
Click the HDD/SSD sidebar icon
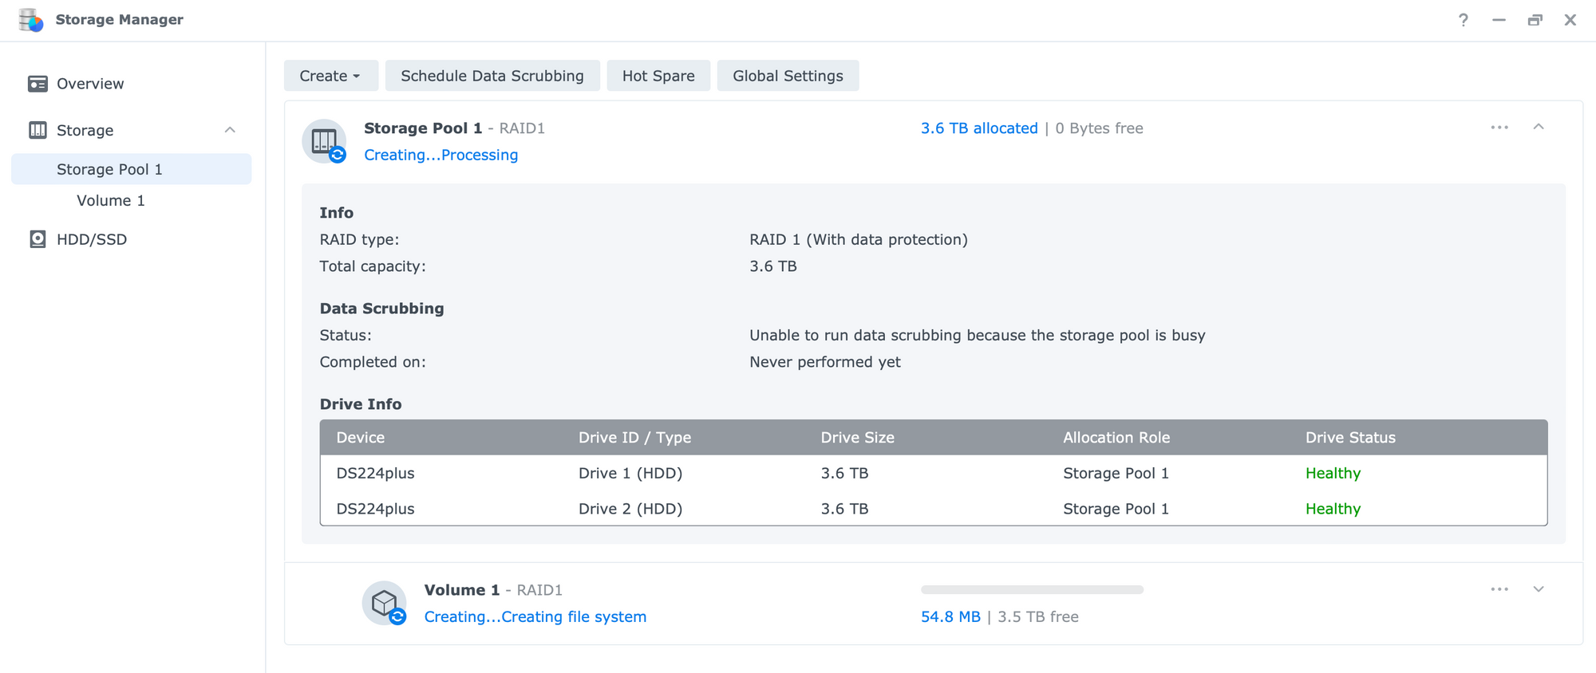[x=38, y=239]
